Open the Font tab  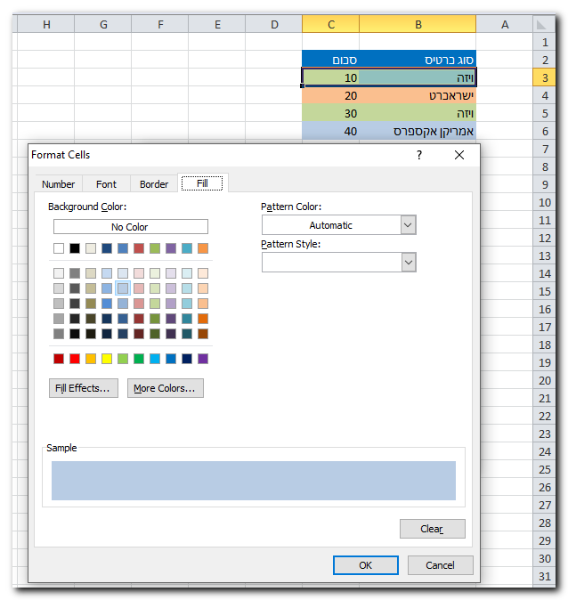click(106, 184)
